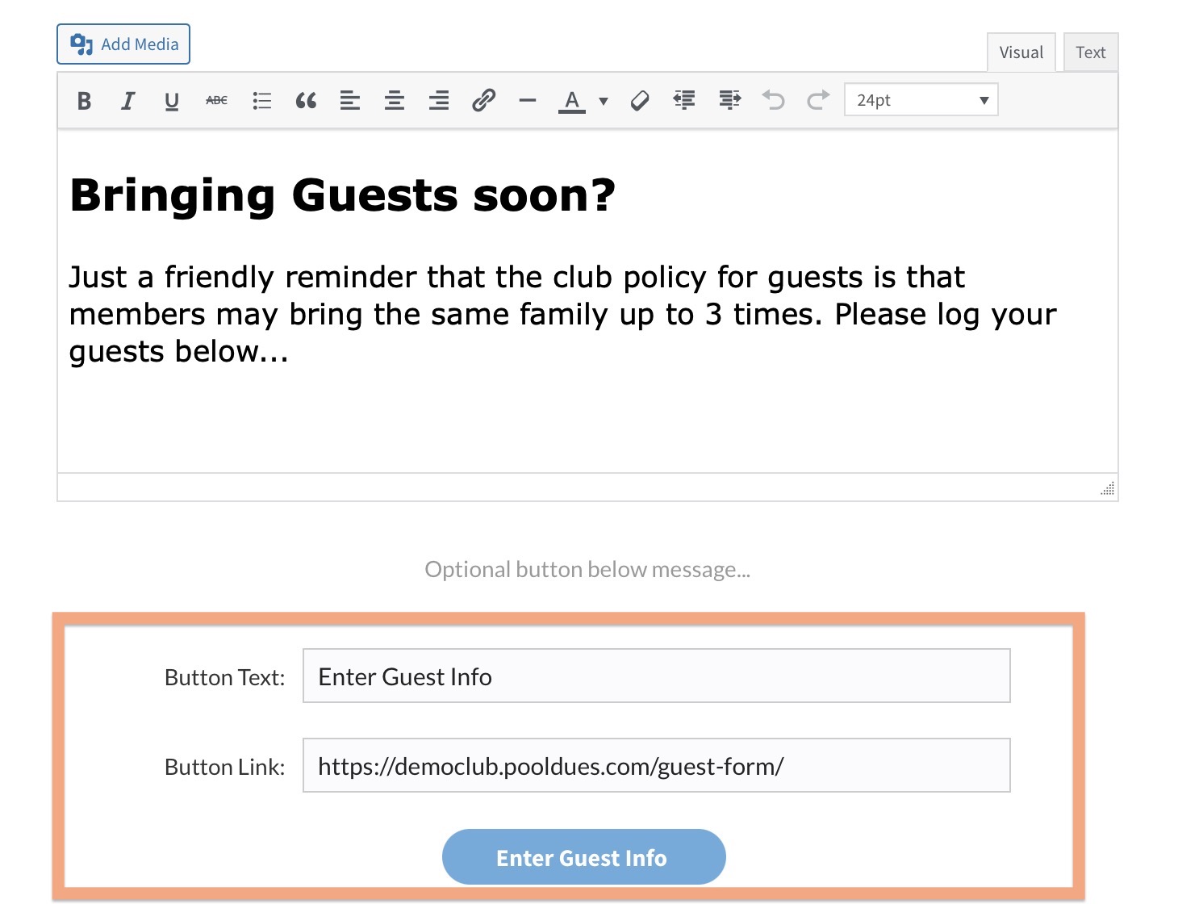
Task: Open the text color dropdown arrow
Action: (x=604, y=102)
